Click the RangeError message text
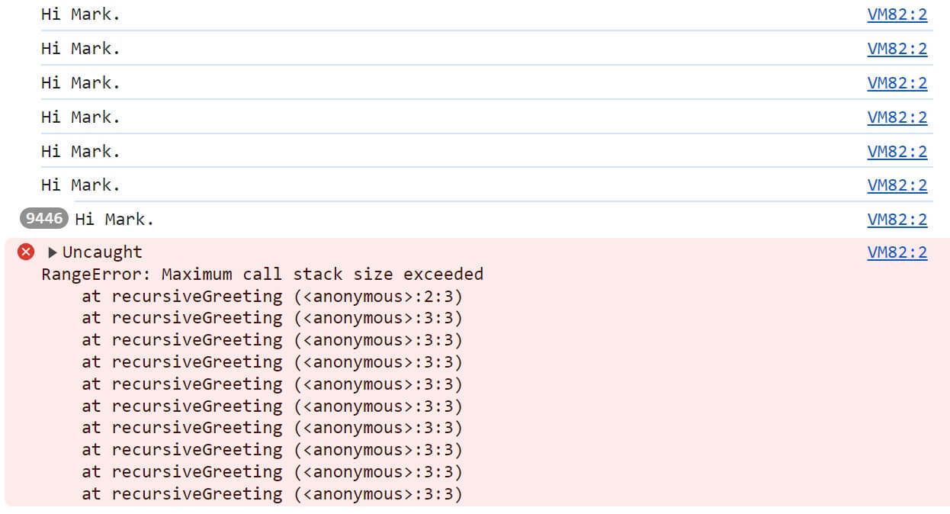Image resolution: width=950 pixels, height=514 pixels. (262, 274)
